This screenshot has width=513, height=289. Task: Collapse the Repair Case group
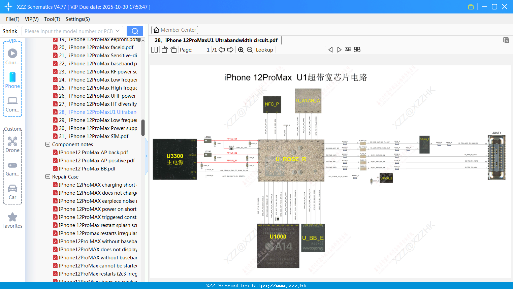click(x=48, y=176)
